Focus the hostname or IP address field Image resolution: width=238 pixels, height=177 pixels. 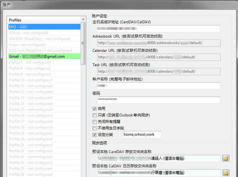pos(159,29)
